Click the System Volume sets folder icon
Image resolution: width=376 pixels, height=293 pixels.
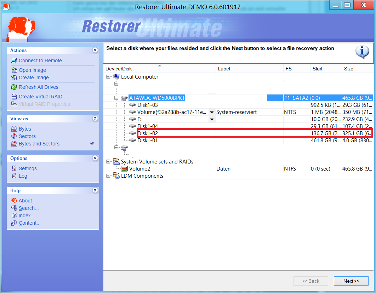[x=116, y=162]
